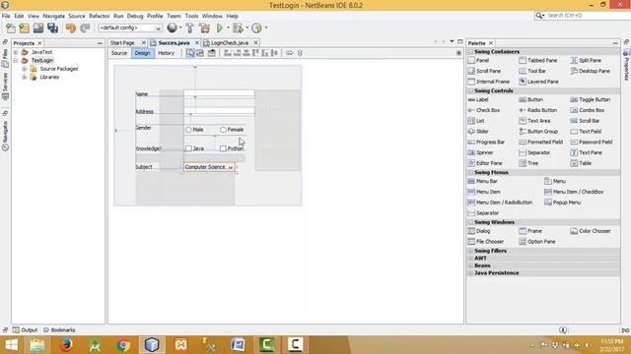Pick the Button component in the Palette

(530, 99)
